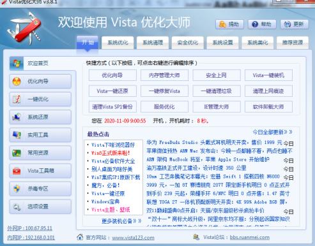
Task: Open the 推荐资源 tab
Action: coord(293,43)
